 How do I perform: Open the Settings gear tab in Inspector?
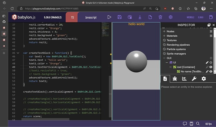pyautogui.click(x=203, y=79)
